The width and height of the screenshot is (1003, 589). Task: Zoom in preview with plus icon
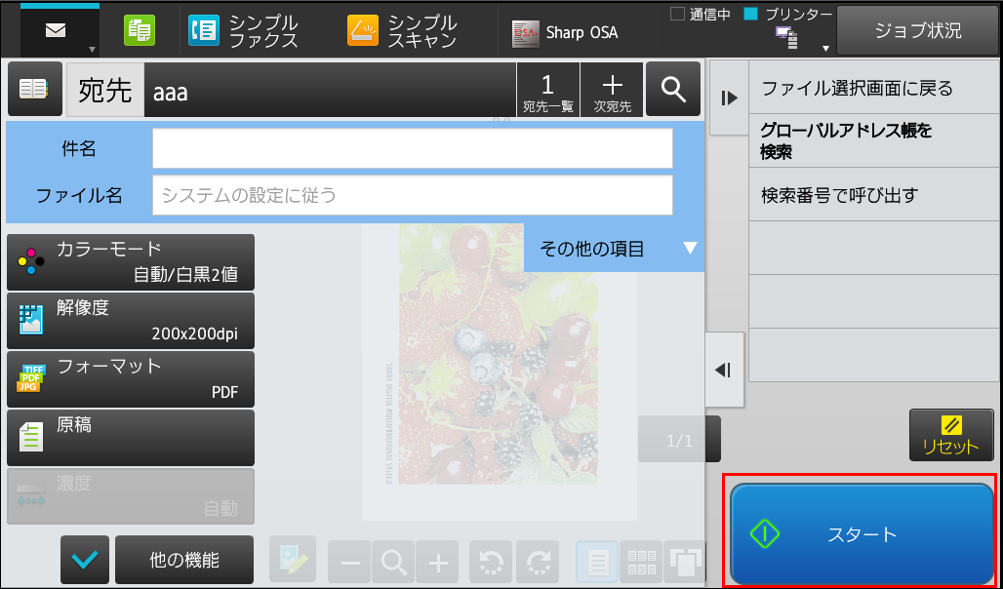[437, 562]
